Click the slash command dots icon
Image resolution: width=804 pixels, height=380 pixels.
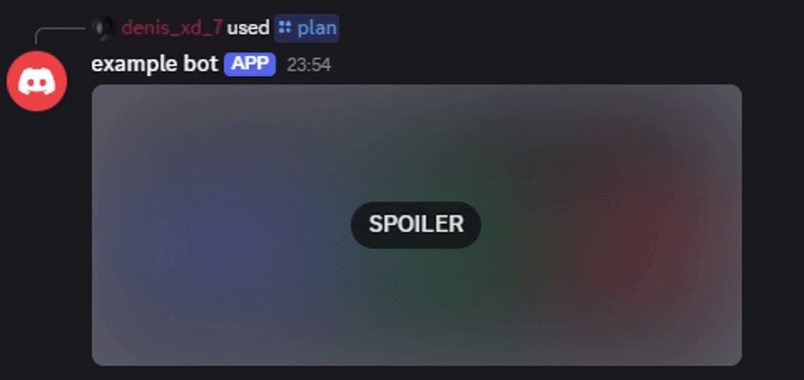[284, 28]
